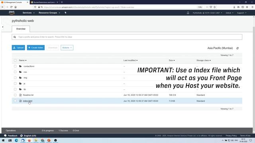
Task: Click the Upload button
Action: (18, 48)
